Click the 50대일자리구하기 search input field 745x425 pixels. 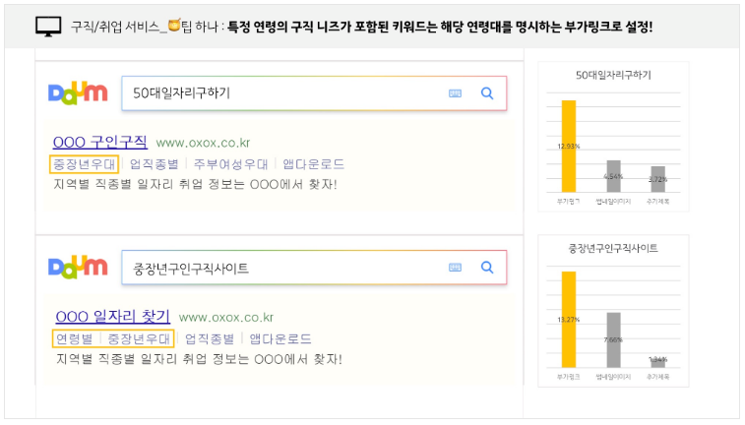285,93
